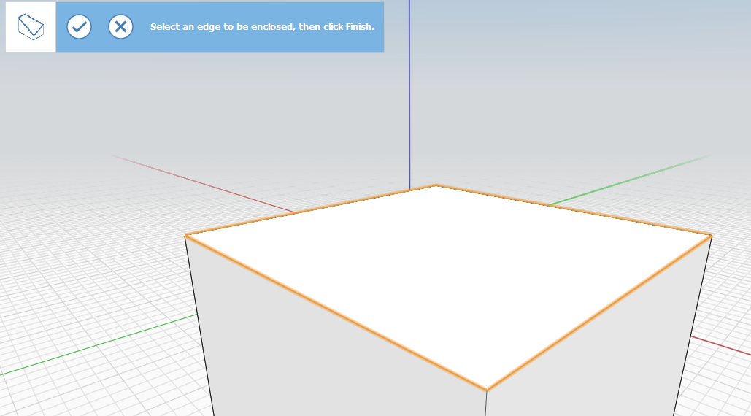Click the checkmark Finish button
The height and width of the screenshot is (416, 751).
click(80, 27)
